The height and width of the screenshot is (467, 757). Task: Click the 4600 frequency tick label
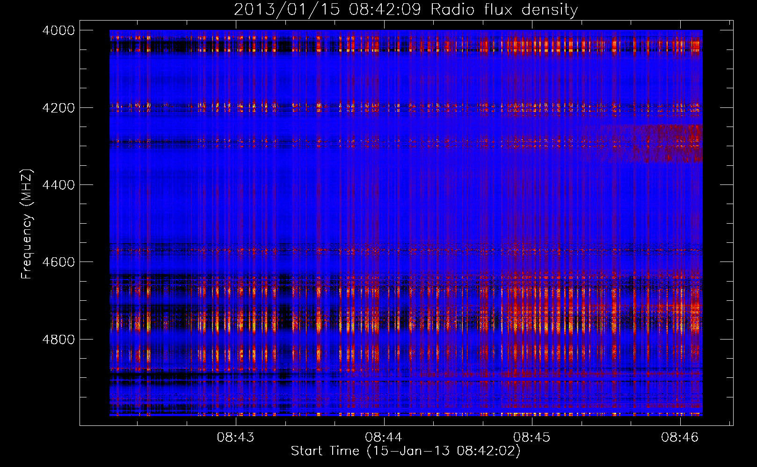(x=58, y=262)
